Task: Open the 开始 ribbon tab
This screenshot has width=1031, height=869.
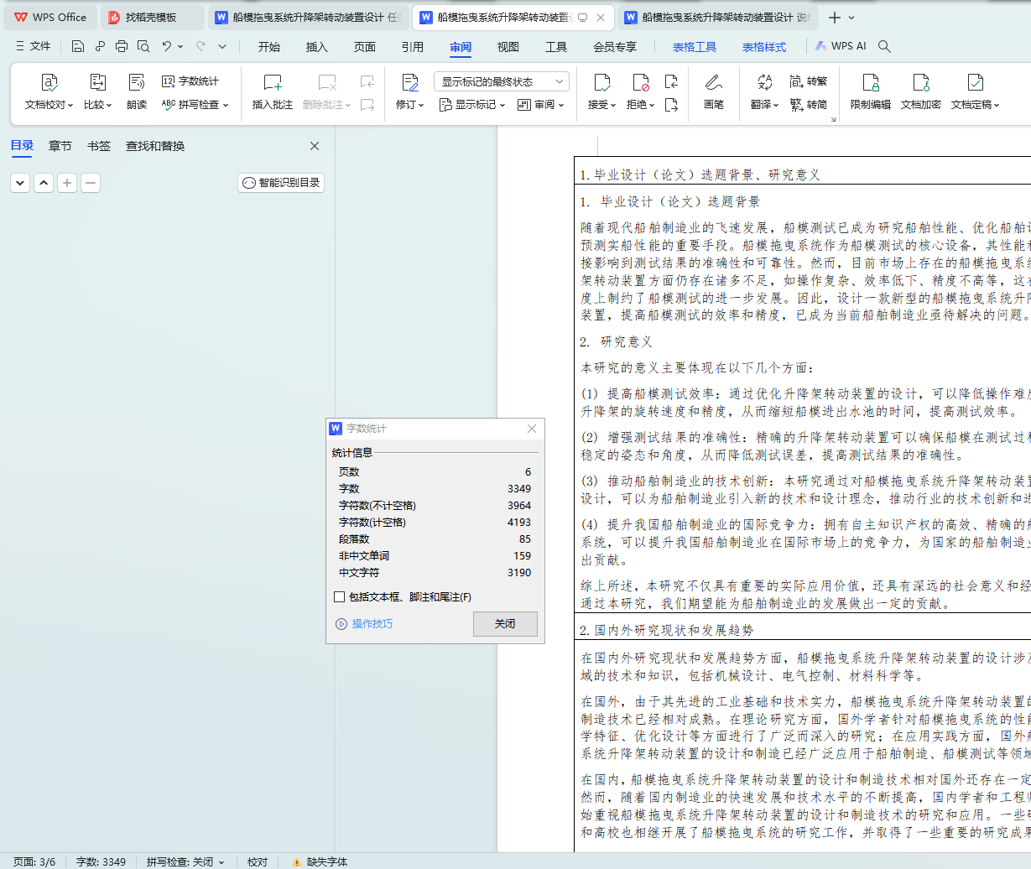Action: [269, 47]
